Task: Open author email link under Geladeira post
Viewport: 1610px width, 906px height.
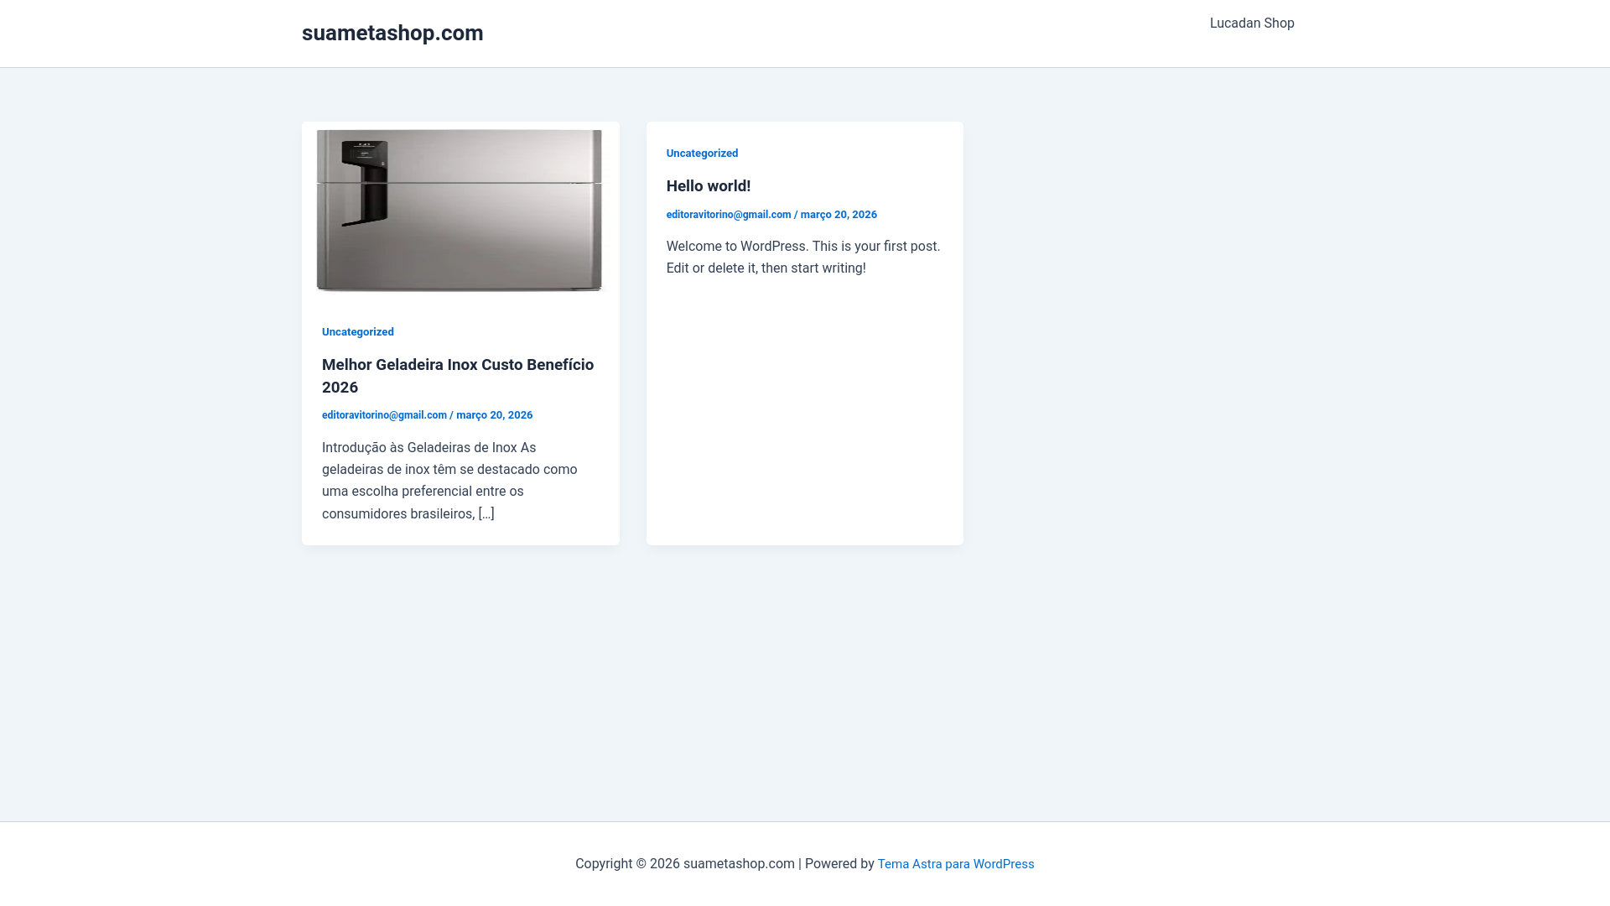Action: click(x=384, y=415)
